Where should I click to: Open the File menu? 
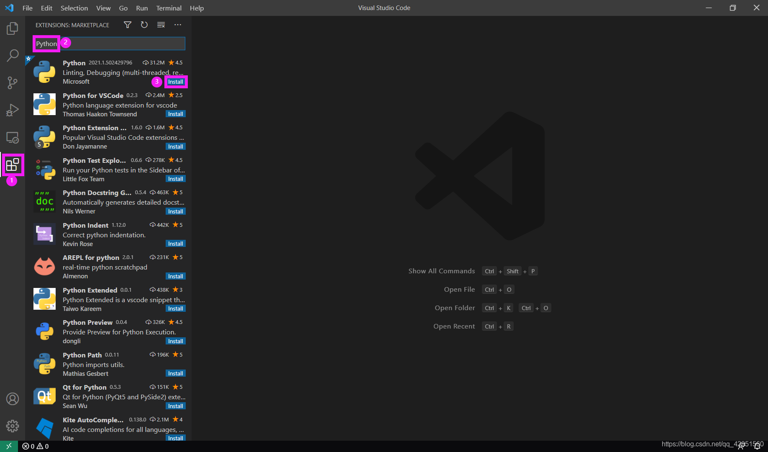(x=28, y=8)
